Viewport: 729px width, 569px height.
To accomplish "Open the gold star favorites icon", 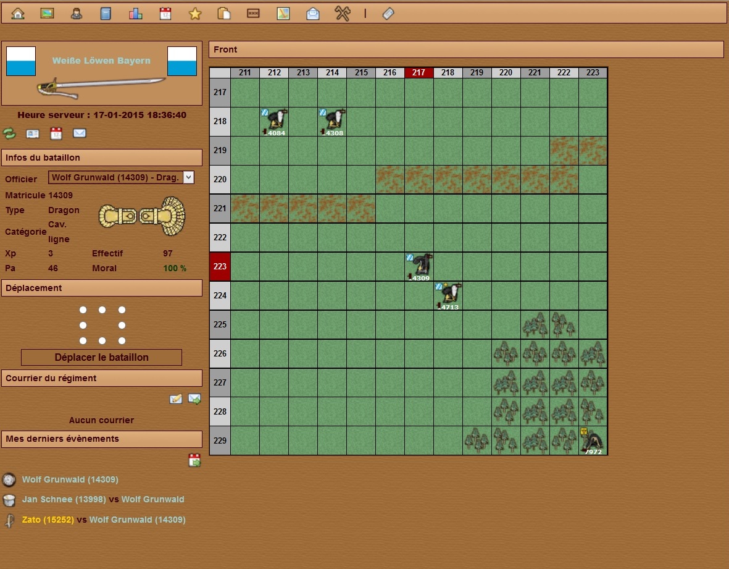I will (x=195, y=14).
